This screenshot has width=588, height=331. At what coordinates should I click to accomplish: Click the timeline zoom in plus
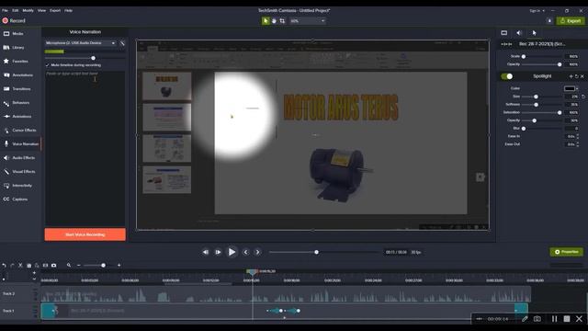(x=119, y=266)
